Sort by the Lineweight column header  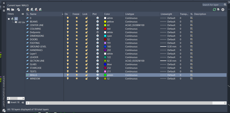(x=169, y=14)
